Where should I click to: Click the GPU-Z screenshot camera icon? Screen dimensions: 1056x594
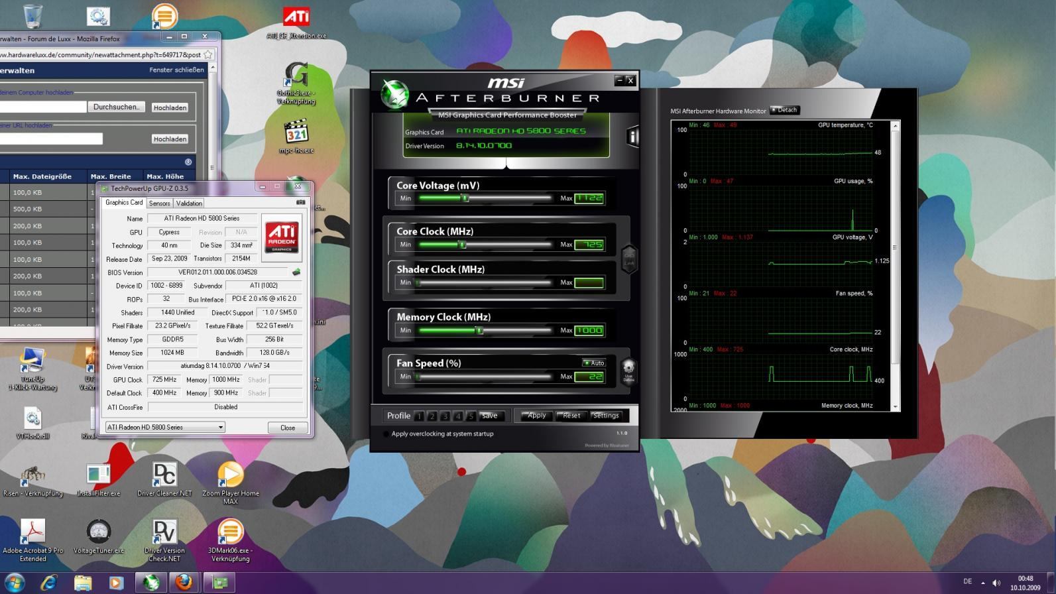pos(300,202)
